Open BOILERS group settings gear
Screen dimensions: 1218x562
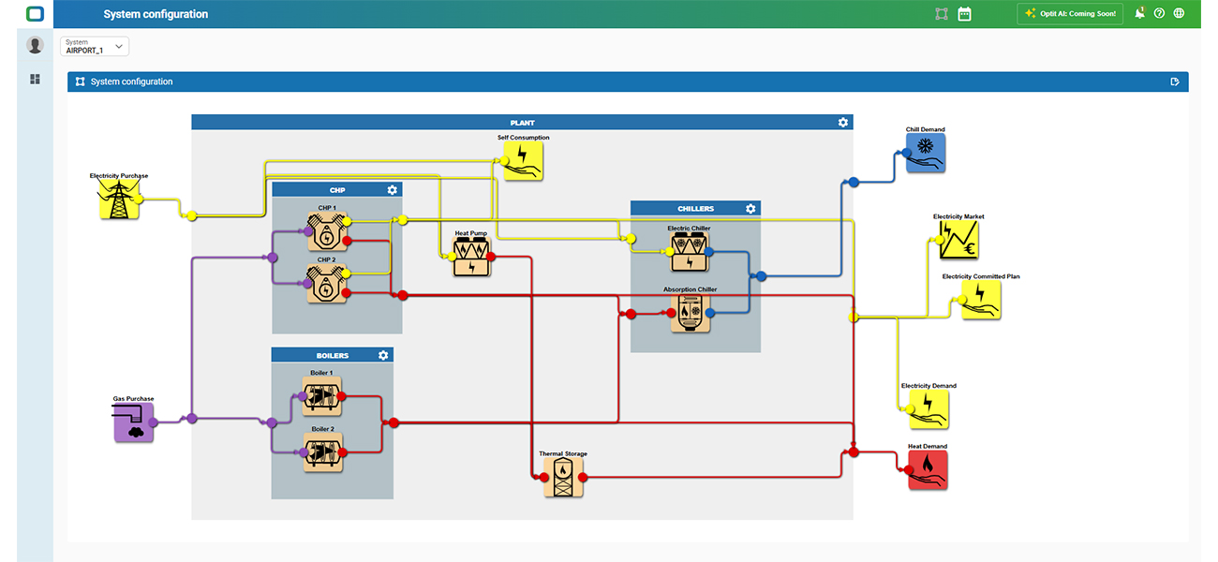click(x=383, y=356)
